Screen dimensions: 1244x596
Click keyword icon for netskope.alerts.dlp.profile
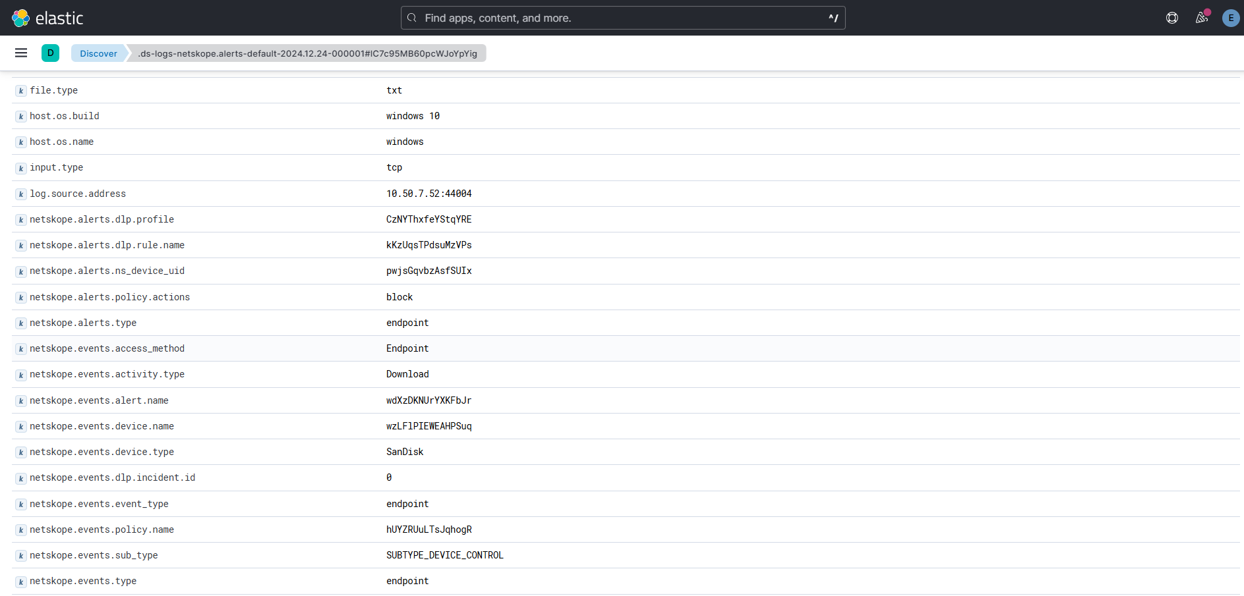(x=21, y=220)
